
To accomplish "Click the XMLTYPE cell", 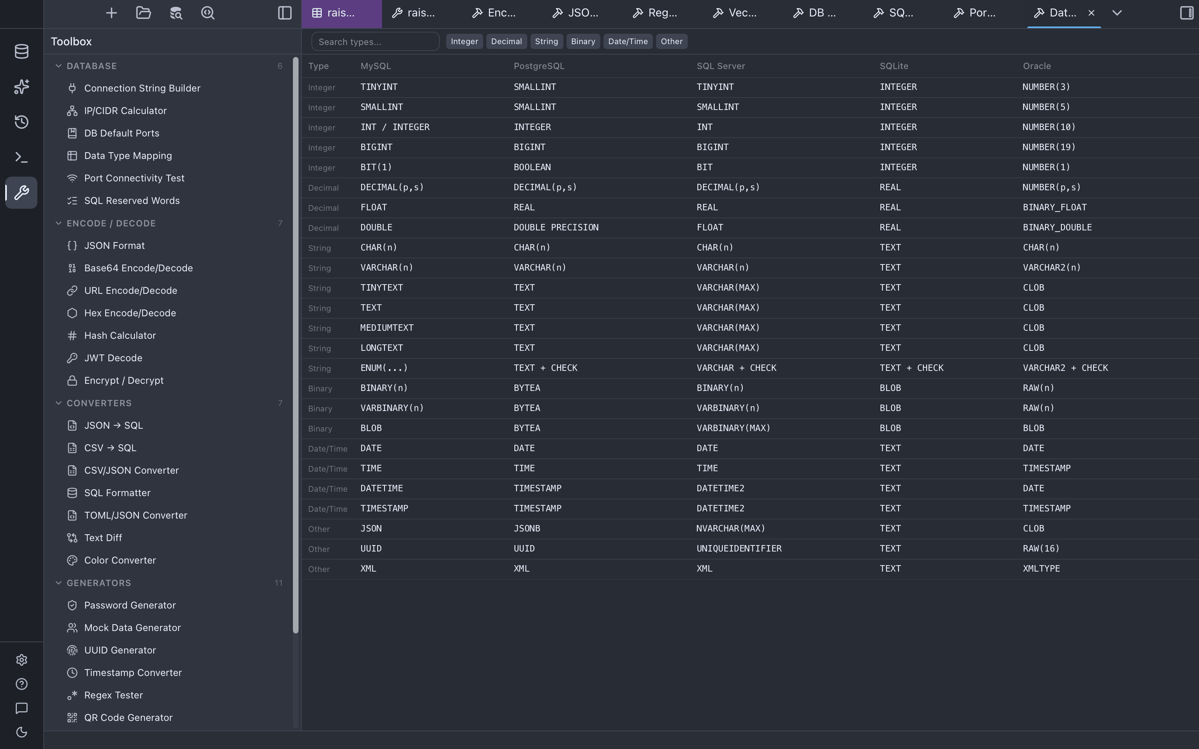I will click(x=1042, y=569).
